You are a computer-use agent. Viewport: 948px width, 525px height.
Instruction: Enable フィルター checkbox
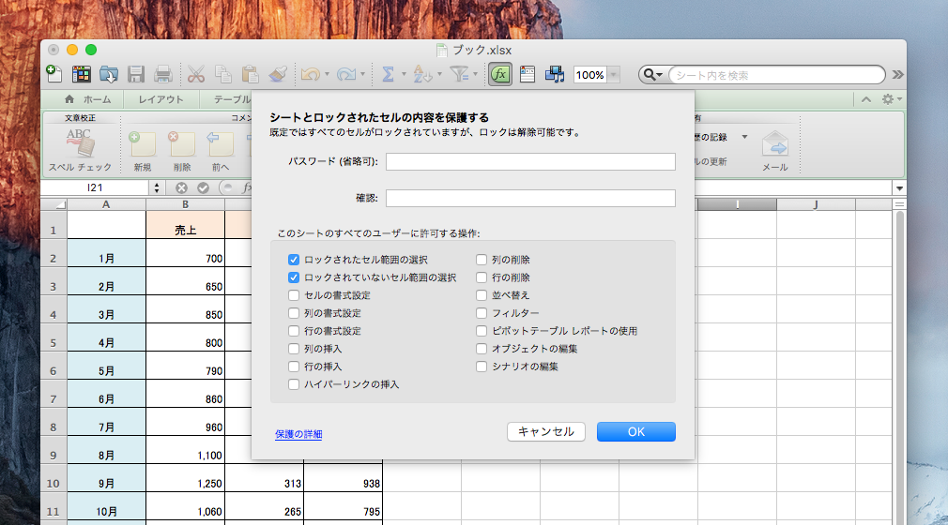(x=482, y=313)
